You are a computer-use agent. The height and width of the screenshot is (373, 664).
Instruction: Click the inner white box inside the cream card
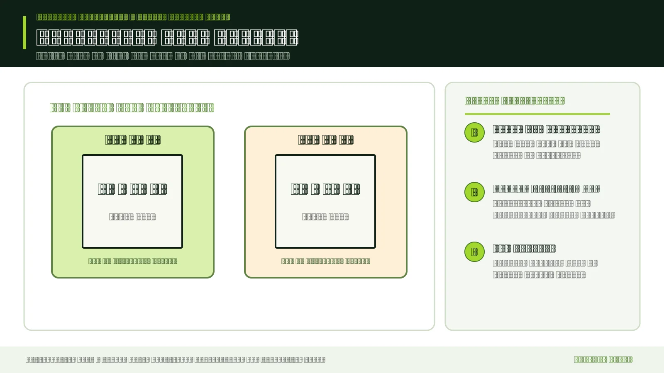(x=325, y=201)
